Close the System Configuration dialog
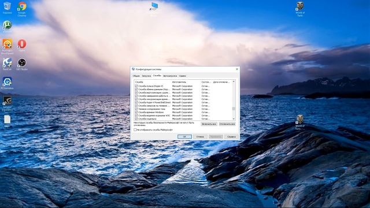370x208 pixels. coord(237,69)
